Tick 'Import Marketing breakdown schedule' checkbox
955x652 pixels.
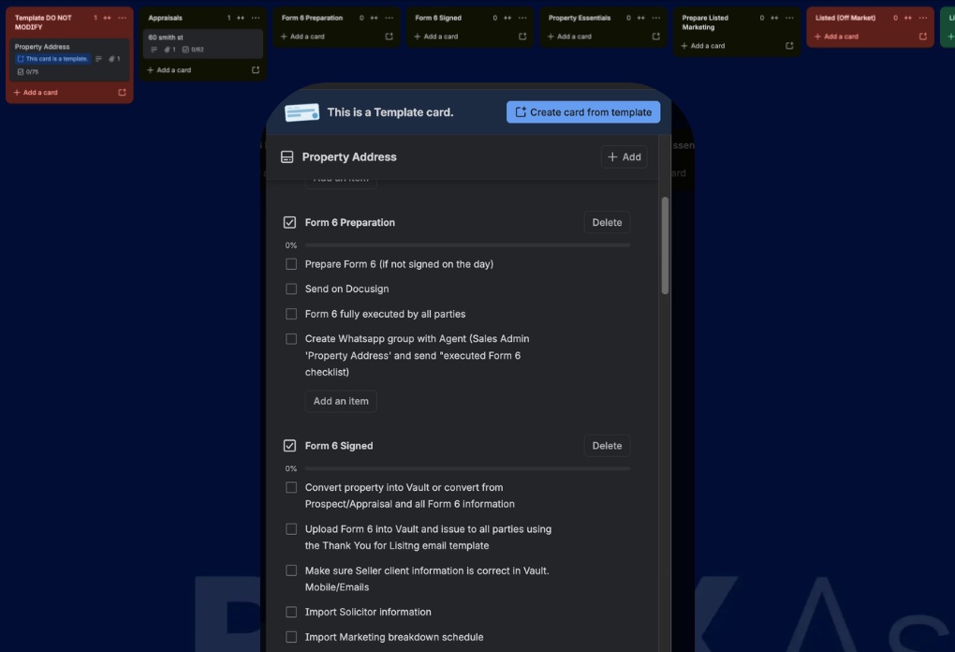(291, 637)
